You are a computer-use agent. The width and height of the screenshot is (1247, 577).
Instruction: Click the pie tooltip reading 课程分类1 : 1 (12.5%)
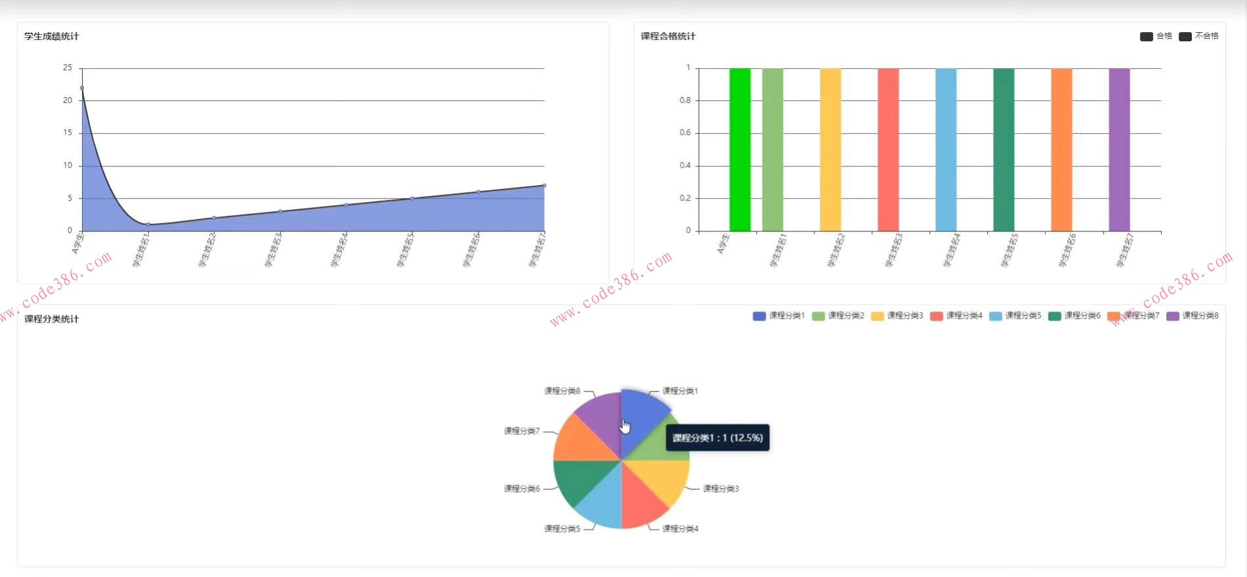point(717,438)
